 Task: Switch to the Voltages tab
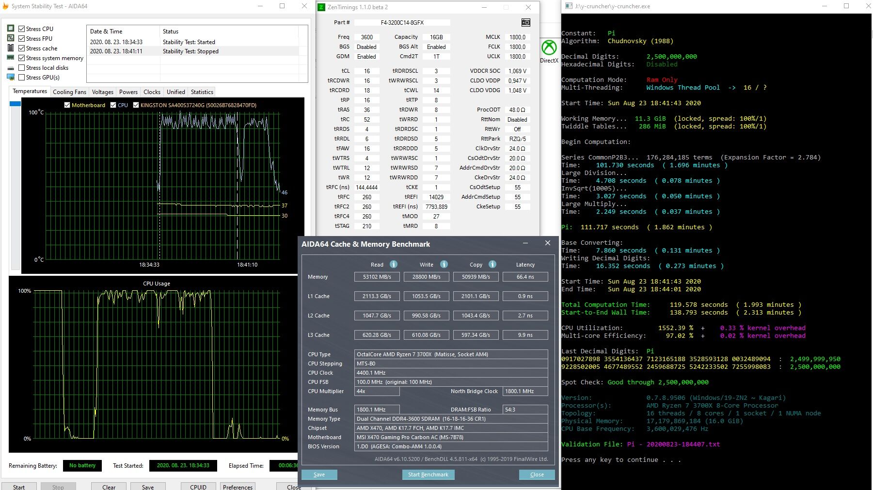tap(102, 92)
